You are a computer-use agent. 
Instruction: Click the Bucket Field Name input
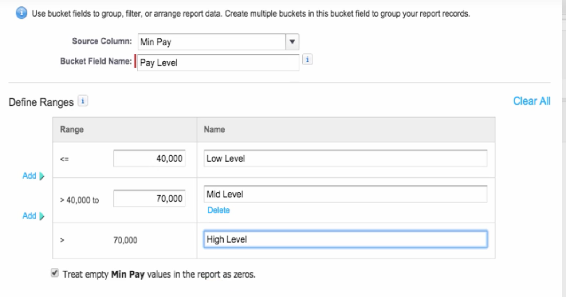(218, 62)
